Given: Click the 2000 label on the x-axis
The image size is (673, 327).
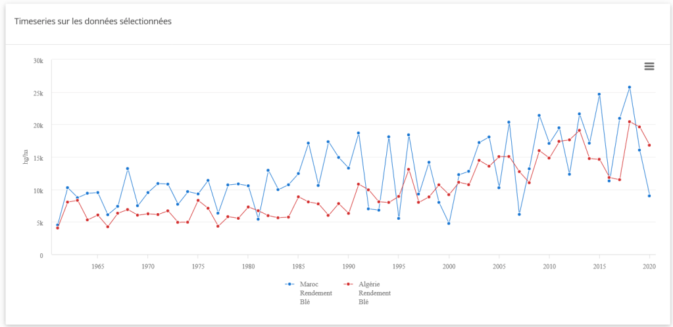Looking at the screenshot, I should pyautogui.click(x=449, y=266).
